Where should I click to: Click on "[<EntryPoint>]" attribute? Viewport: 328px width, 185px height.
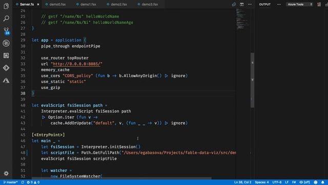(x=48, y=135)
